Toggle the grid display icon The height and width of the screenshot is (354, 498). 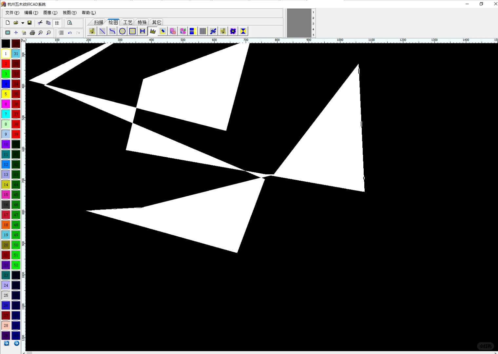point(57,23)
